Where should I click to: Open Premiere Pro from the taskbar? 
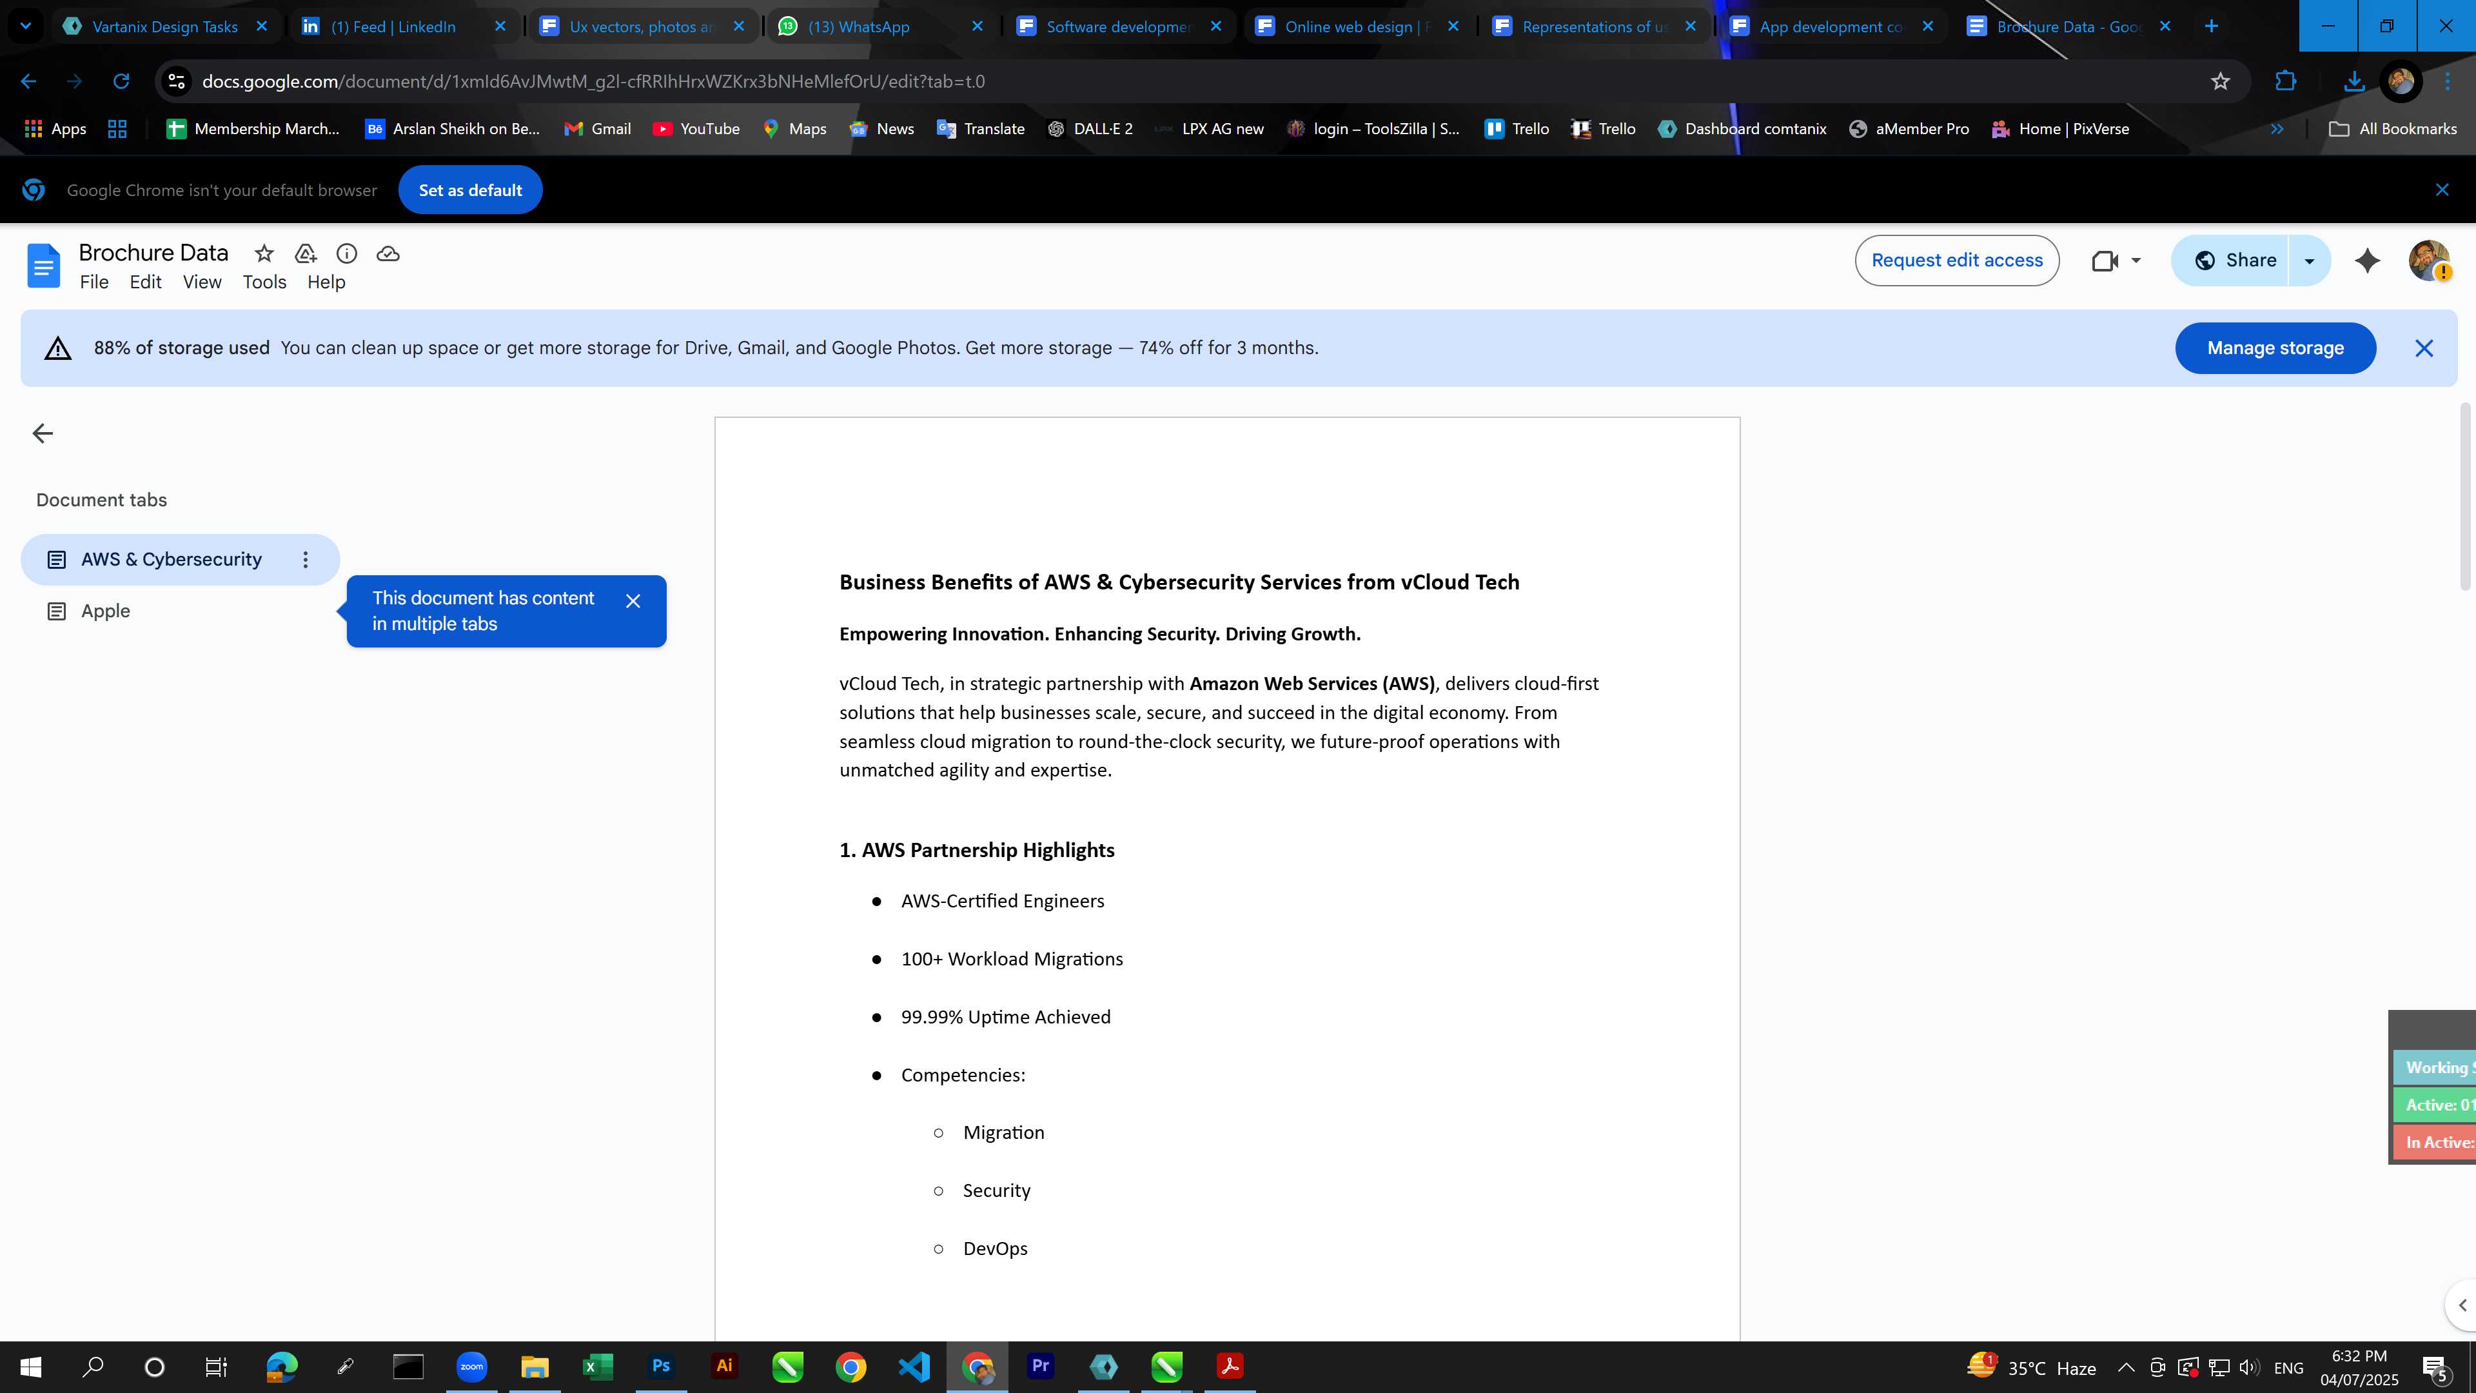point(1040,1367)
